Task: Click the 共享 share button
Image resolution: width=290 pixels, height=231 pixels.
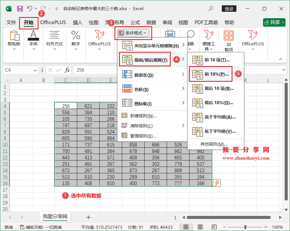Action: (274, 22)
